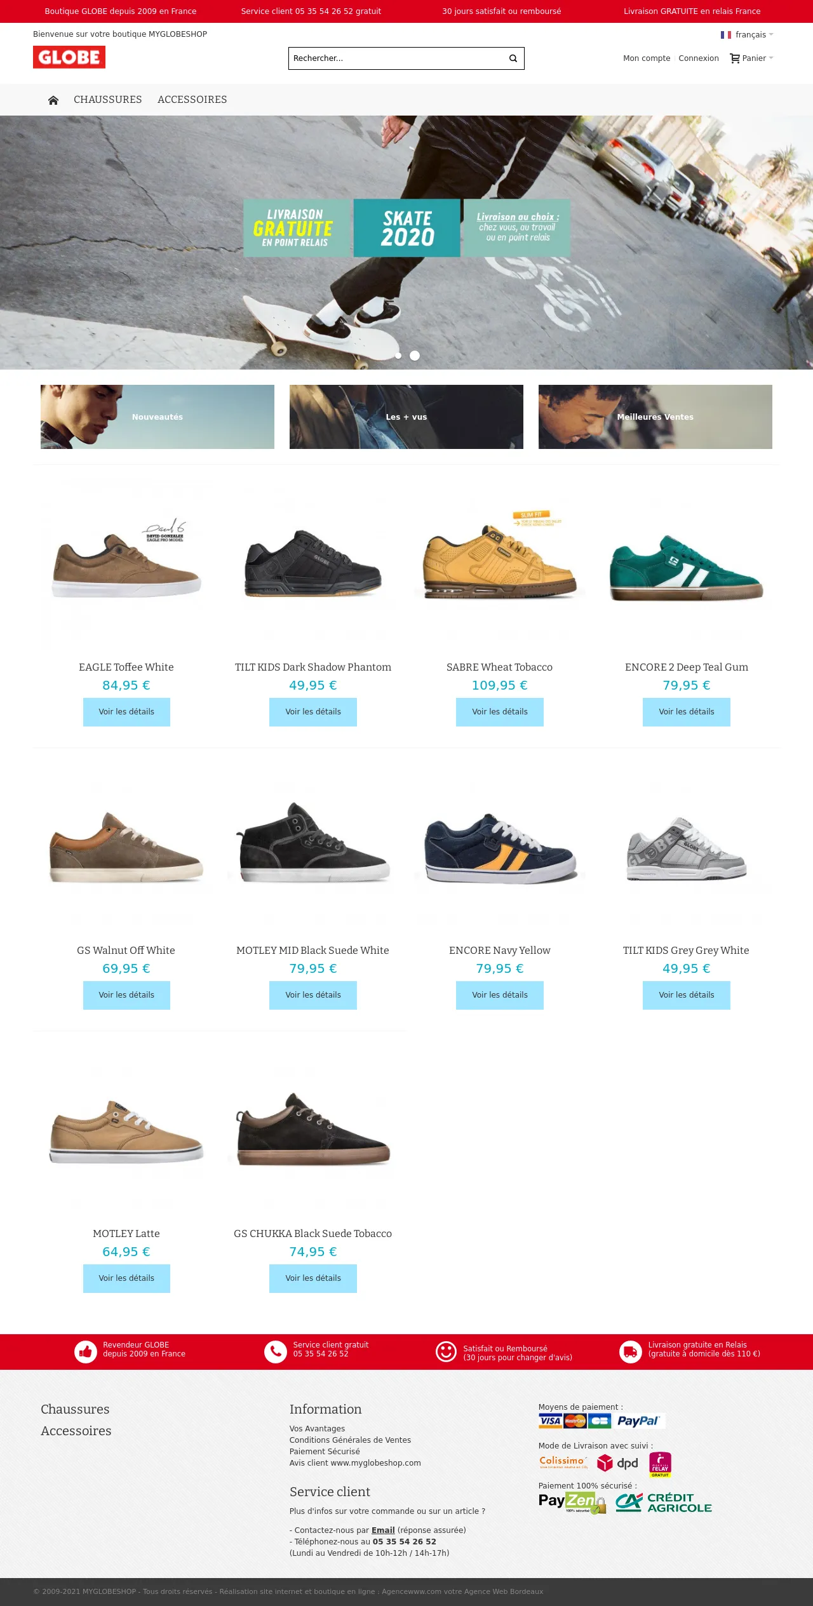The height and width of the screenshot is (1606, 813).
Task: Click the GLOBE logo
Action: pyautogui.click(x=69, y=57)
